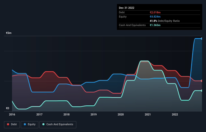Click the 2022 x-axis label

175,114
